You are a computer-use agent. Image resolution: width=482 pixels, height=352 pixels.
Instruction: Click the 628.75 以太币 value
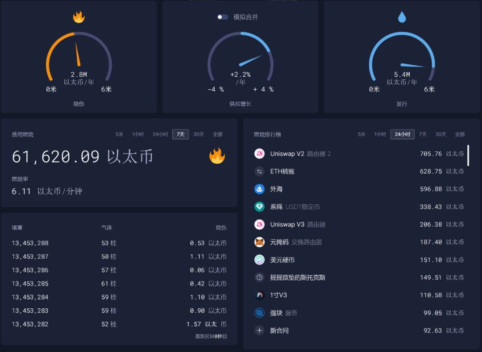[442, 171]
